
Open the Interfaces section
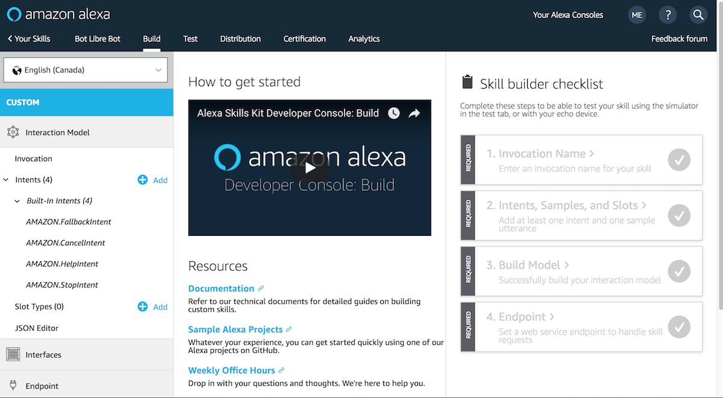pos(87,355)
